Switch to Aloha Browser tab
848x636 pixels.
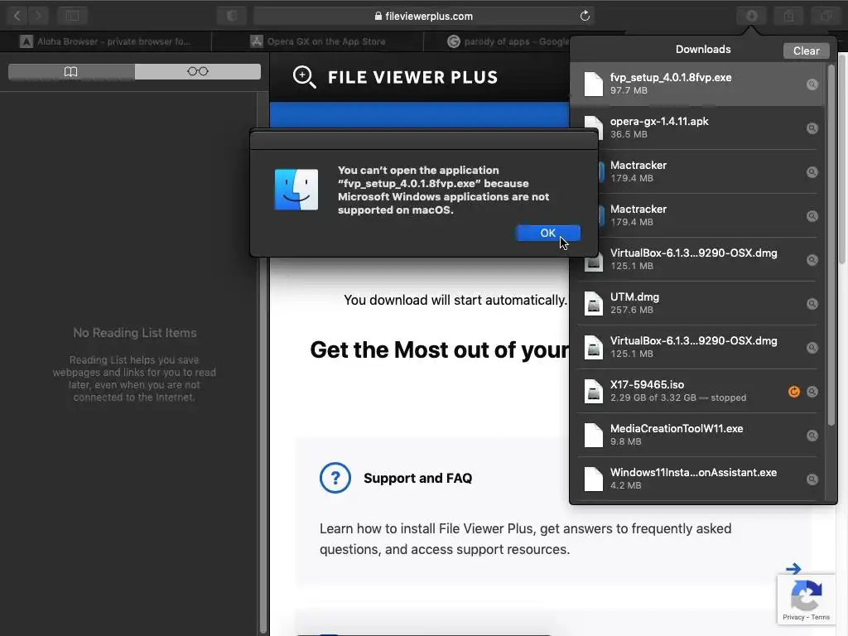106,41
